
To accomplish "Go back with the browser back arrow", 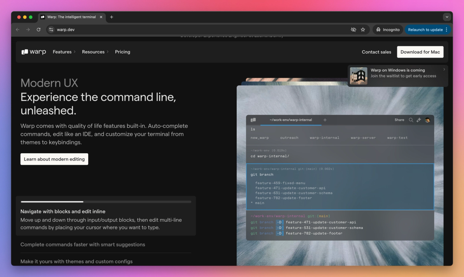I will click(x=17, y=29).
